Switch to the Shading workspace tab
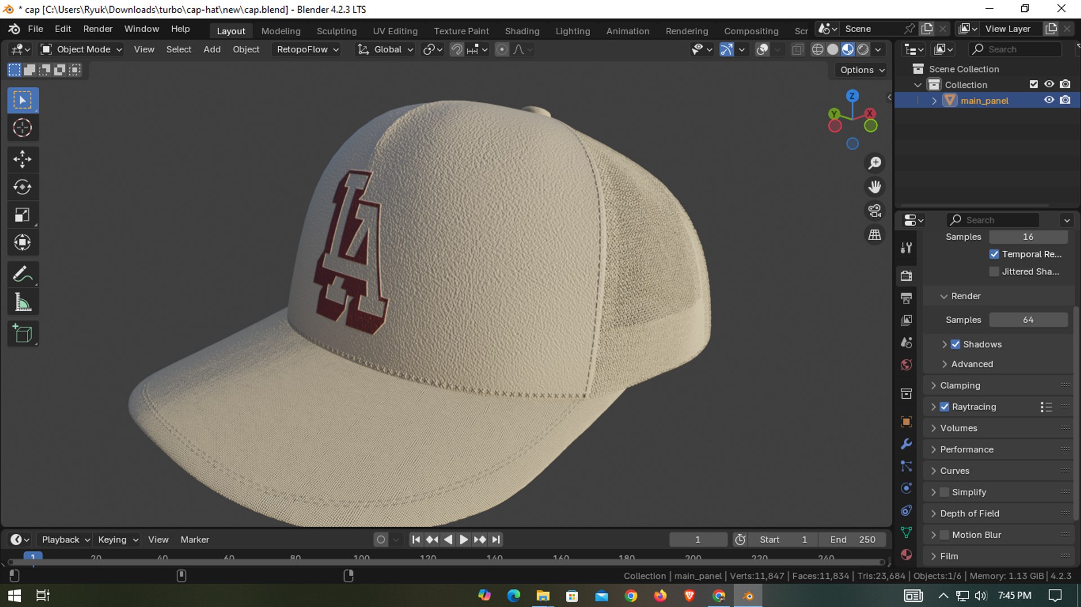 522,31
